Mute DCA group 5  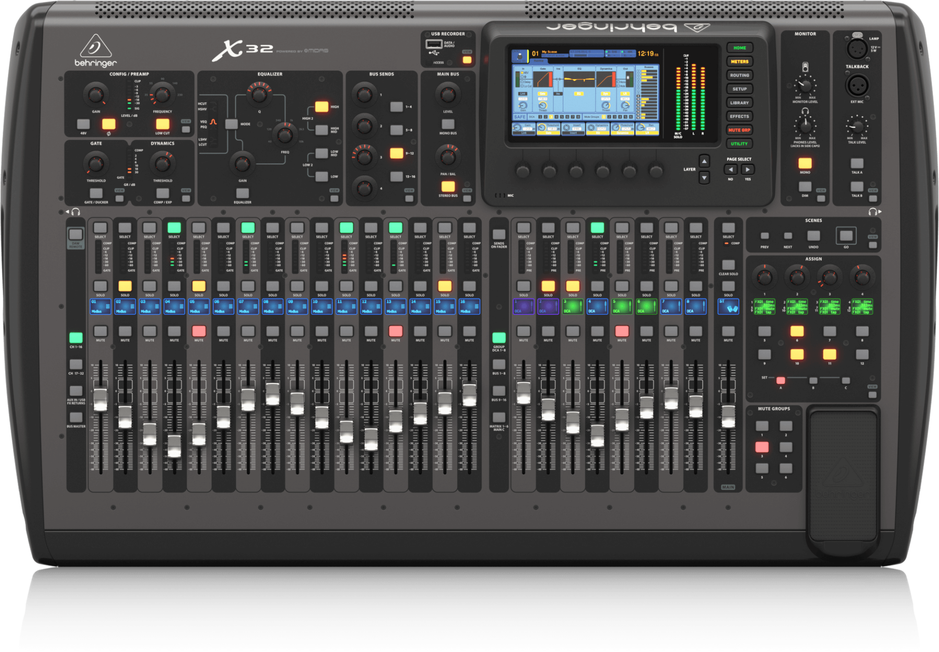[622, 331]
